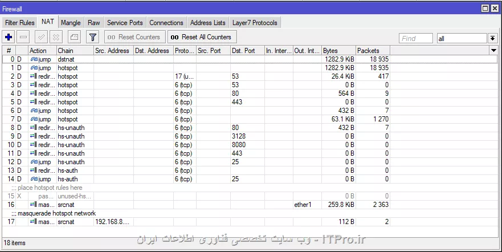The image size is (502, 252).
Task: Go to the Address Lists tab
Action: 208,23
